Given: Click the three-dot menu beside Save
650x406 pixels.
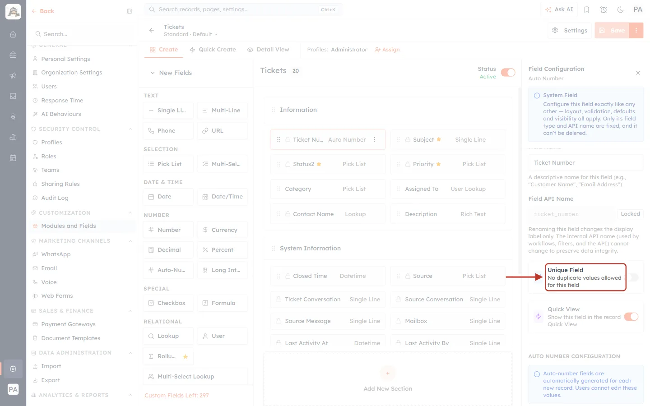Looking at the screenshot, I should click(x=636, y=30).
